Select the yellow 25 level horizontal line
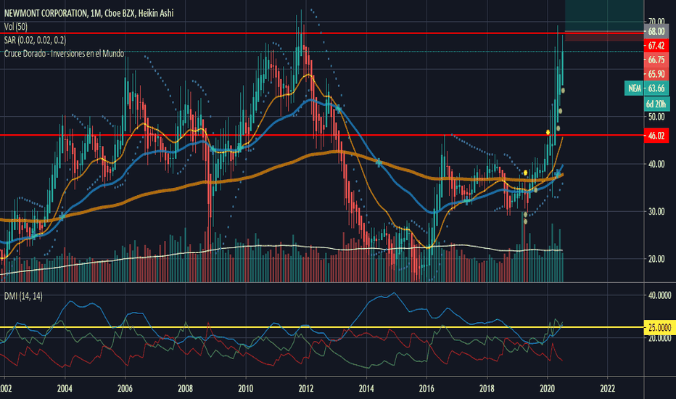This screenshot has width=676, height=399. [x=321, y=327]
